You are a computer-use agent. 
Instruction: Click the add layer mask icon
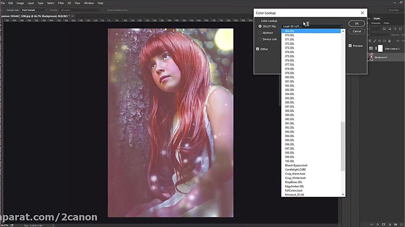383,224
